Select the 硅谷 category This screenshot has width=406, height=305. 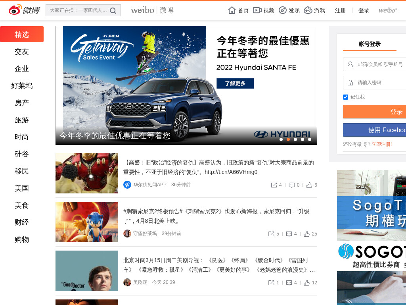22,154
